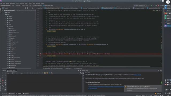The height and width of the screenshot is (96, 171).
Task: Open the KDE application launcher icon
Action: (168, 2)
